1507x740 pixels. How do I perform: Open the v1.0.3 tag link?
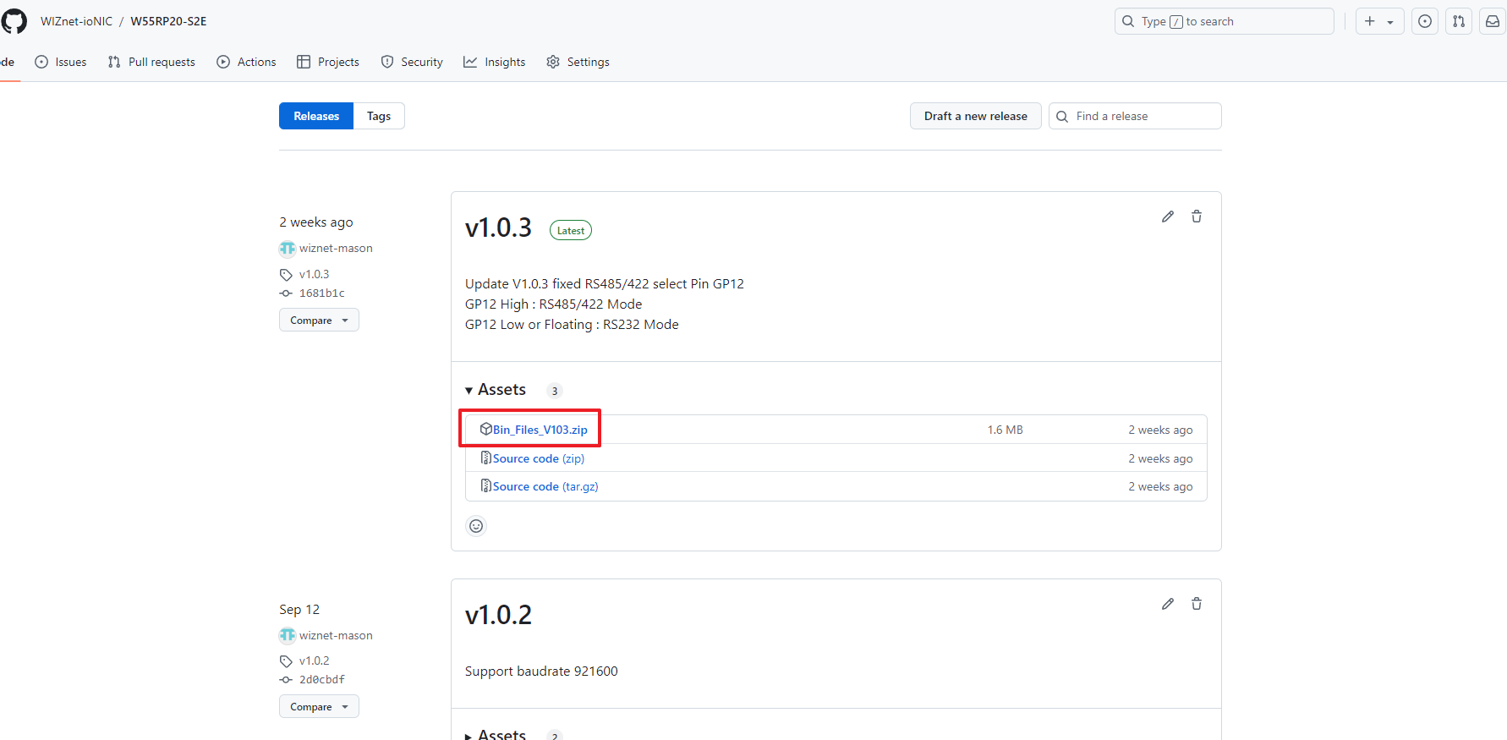[x=314, y=274]
